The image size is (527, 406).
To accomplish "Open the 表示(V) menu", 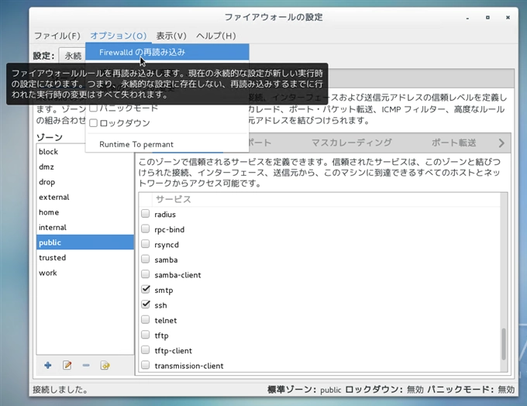I will pos(171,36).
